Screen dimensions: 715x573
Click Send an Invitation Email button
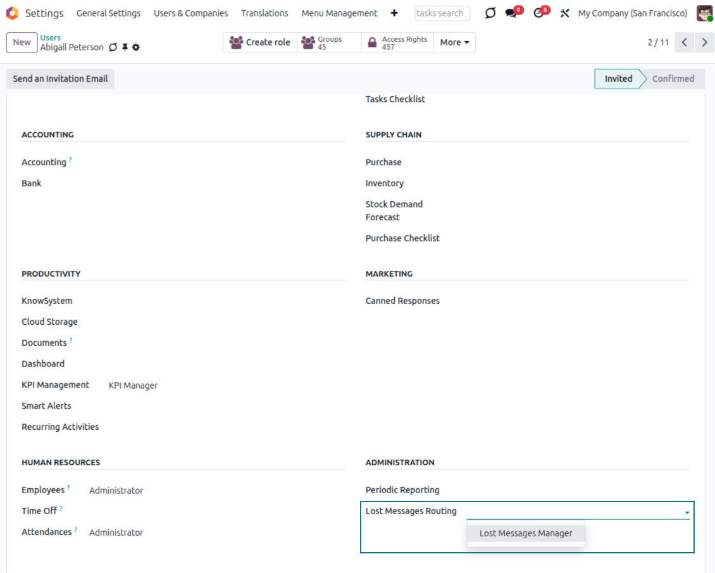[60, 79]
